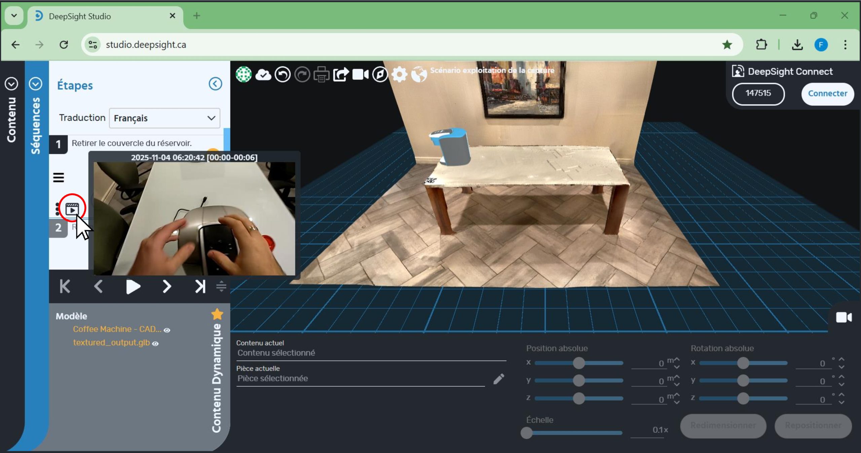The height and width of the screenshot is (453, 861).
Task: Open the Traduction language dropdown
Action: 164,118
